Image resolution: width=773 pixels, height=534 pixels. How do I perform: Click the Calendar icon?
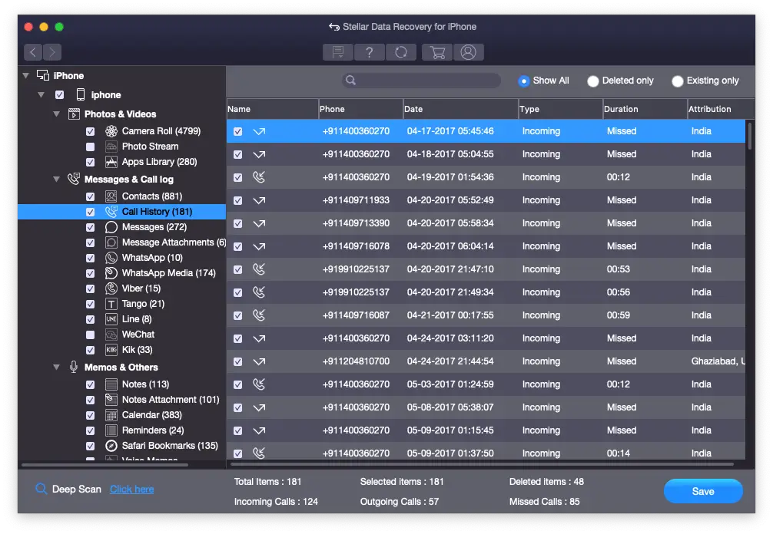tap(111, 415)
